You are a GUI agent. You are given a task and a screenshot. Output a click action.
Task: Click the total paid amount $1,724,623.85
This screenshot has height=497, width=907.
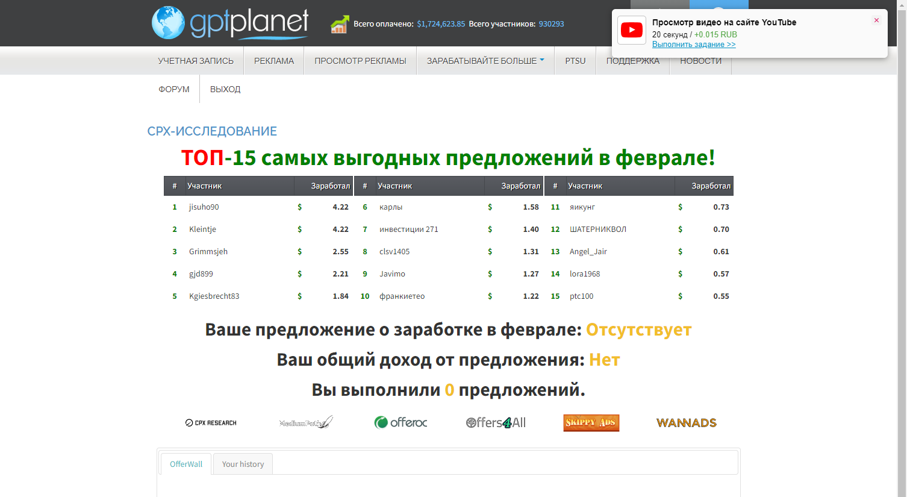pos(441,24)
